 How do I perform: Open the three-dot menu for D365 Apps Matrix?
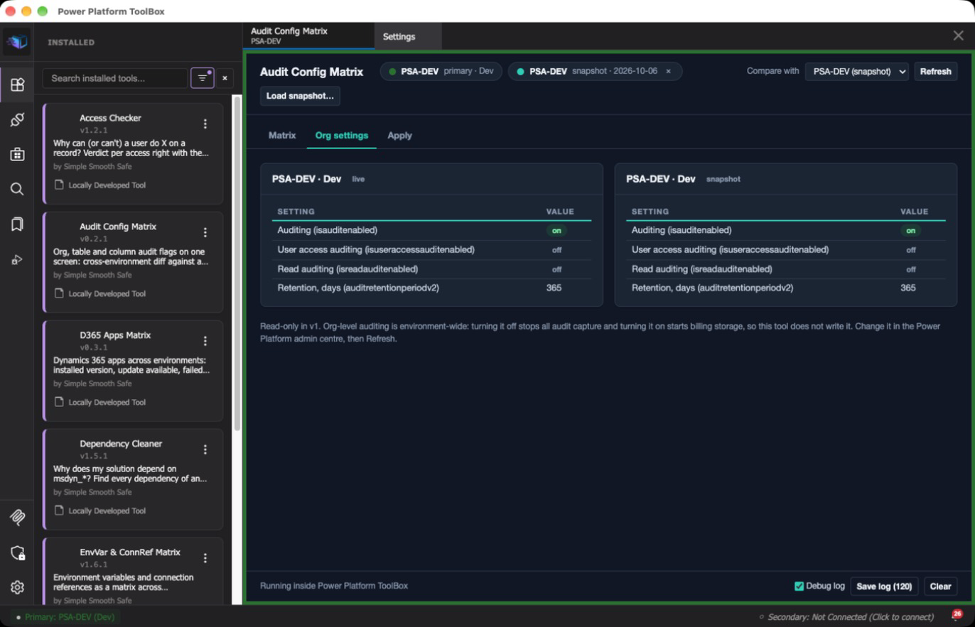click(x=205, y=341)
